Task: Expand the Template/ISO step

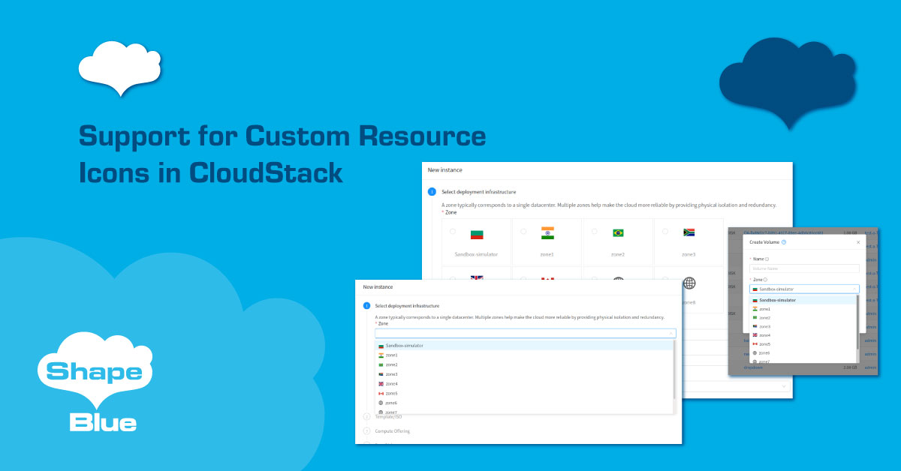Action: [388, 417]
